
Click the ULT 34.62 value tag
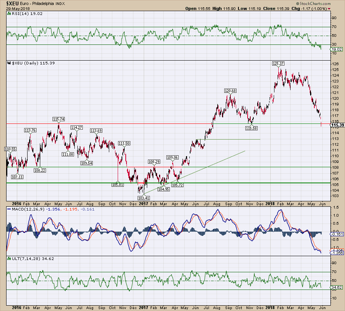[x=337, y=287]
